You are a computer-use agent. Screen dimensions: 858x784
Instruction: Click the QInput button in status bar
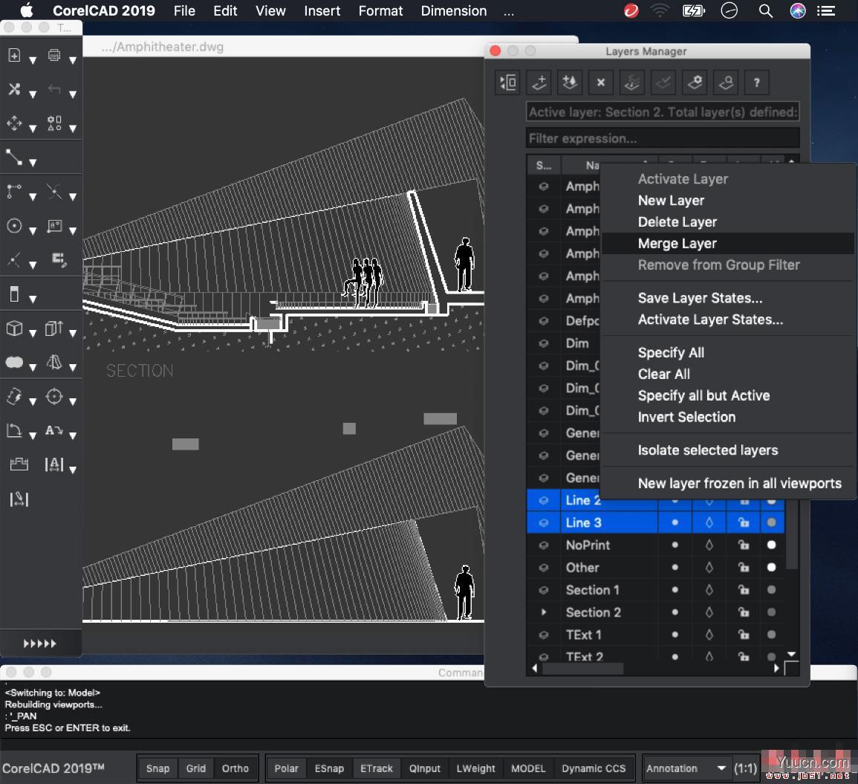[425, 768]
